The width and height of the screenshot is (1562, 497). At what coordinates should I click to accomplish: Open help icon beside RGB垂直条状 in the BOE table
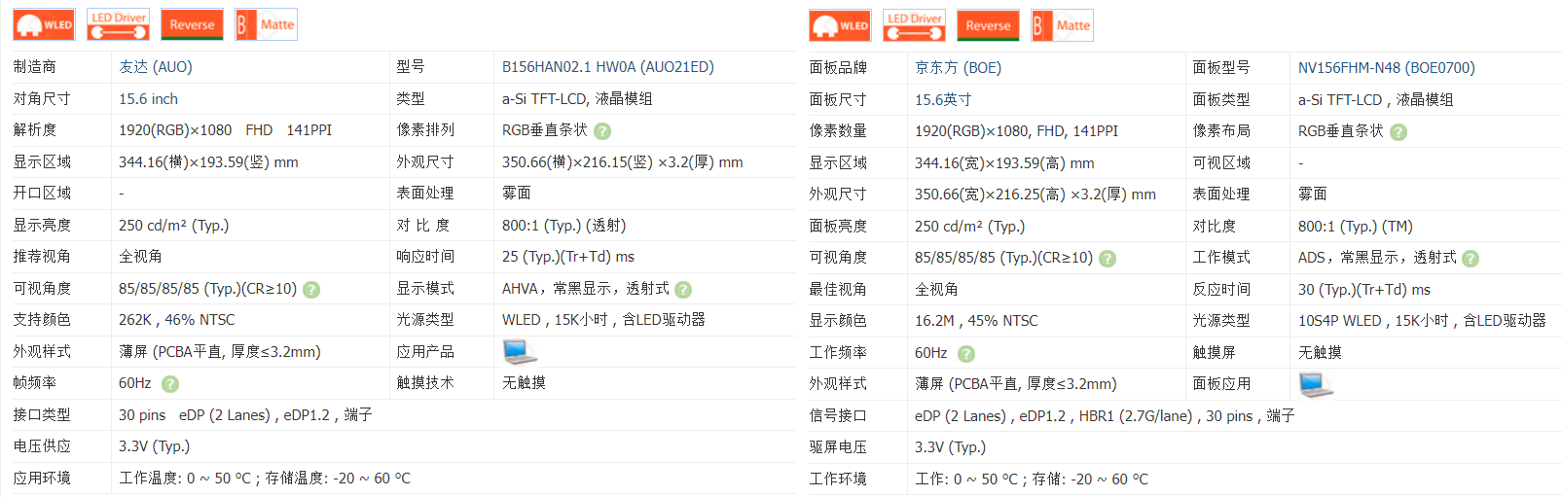coord(1399,132)
